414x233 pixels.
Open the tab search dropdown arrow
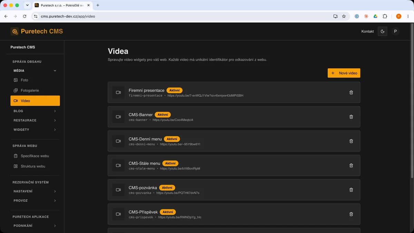(27, 5)
